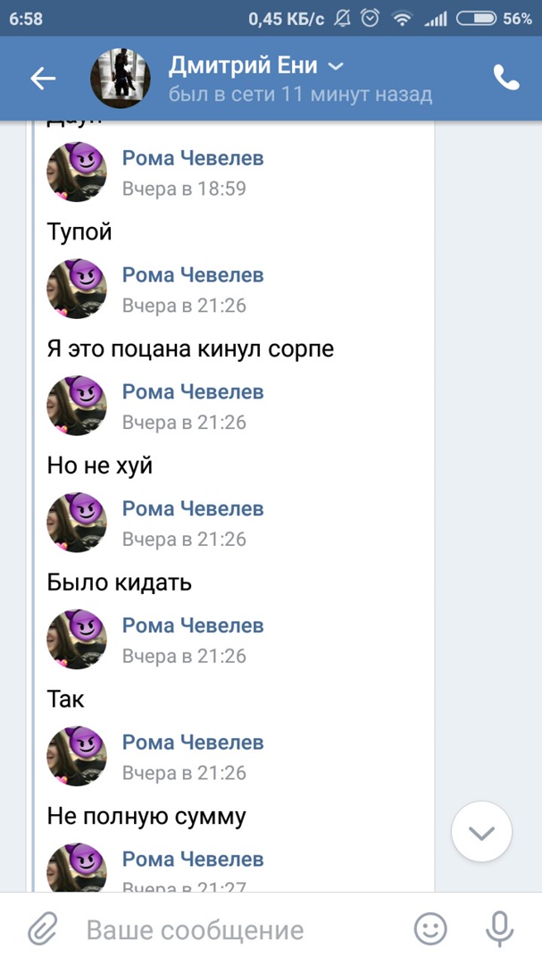The width and height of the screenshot is (542, 965).
Task: Tap the microphone voice message icon
Action: (500, 930)
